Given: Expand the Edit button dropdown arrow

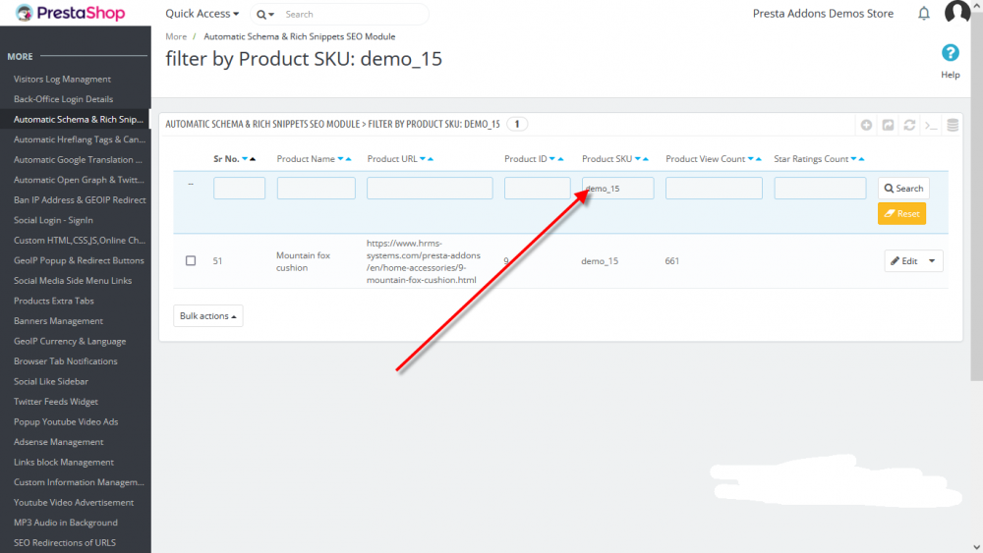Looking at the screenshot, I should pyautogui.click(x=932, y=261).
